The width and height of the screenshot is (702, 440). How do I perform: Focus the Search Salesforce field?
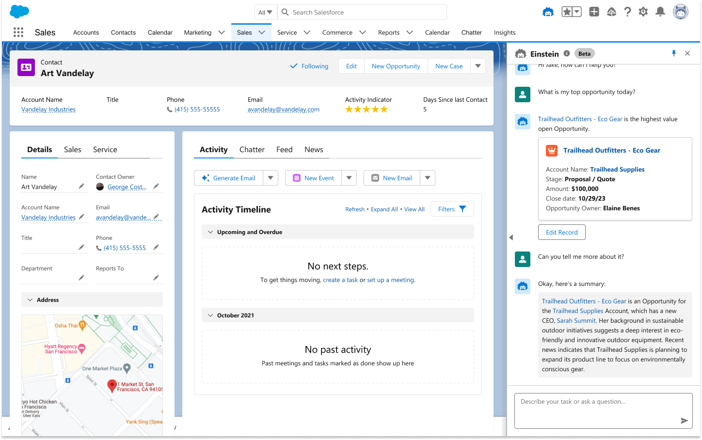coord(362,12)
